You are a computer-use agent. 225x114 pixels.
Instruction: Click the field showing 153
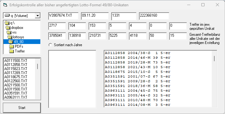tap(97, 26)
